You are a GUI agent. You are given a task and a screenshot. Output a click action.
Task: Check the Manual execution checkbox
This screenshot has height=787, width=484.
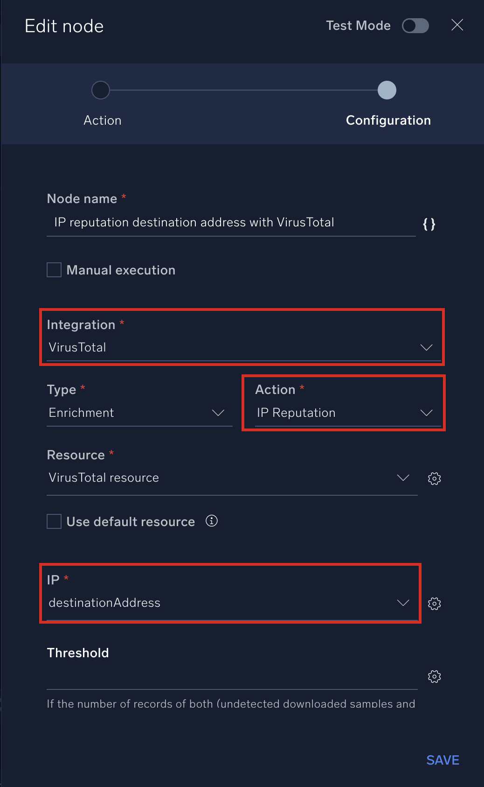point(53,269)
